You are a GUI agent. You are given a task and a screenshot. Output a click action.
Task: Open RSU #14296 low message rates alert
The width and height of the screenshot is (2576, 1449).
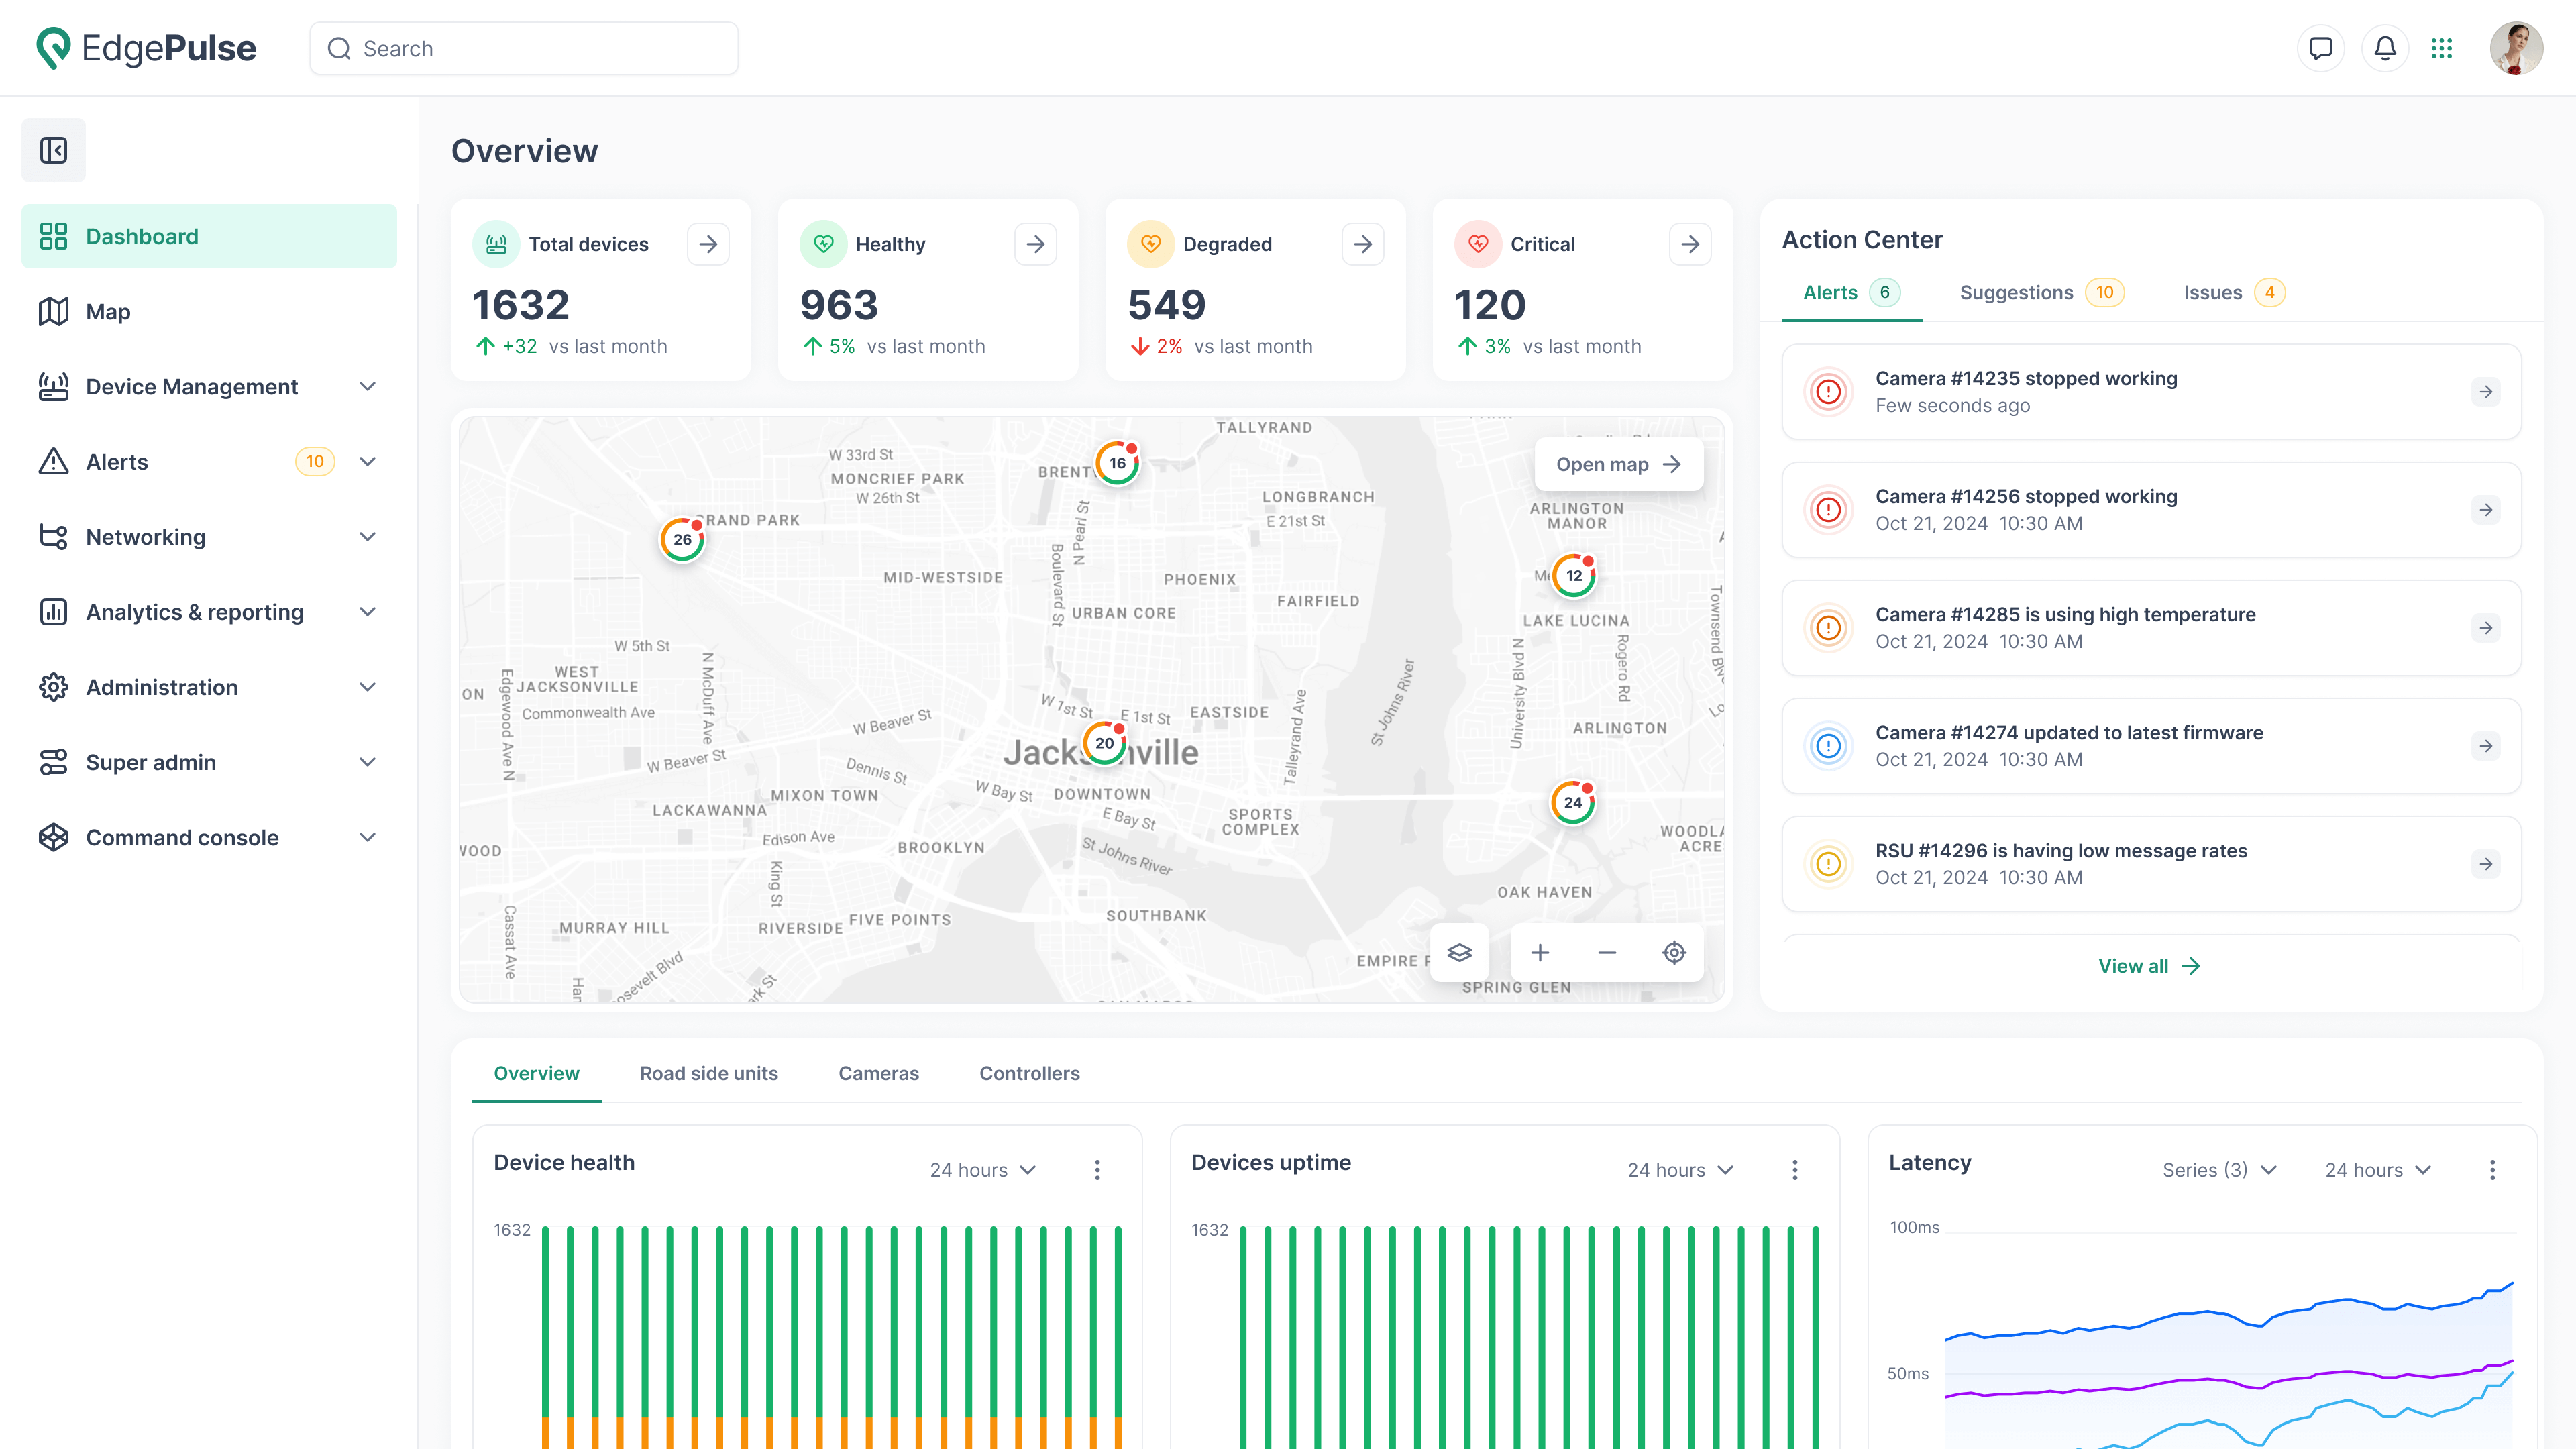[x=2151, y=864]
